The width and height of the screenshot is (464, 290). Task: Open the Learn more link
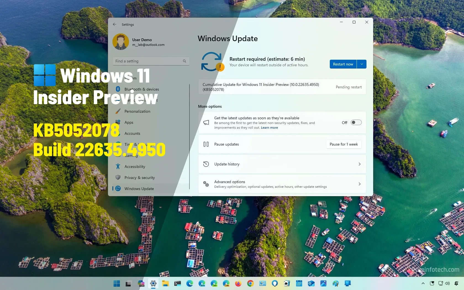(269, 128)
